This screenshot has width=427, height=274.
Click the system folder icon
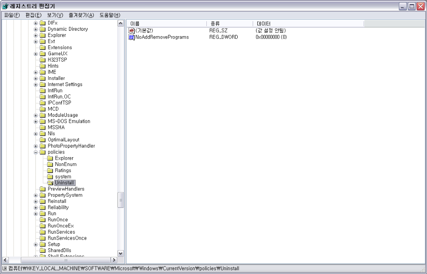pos(50,177)
